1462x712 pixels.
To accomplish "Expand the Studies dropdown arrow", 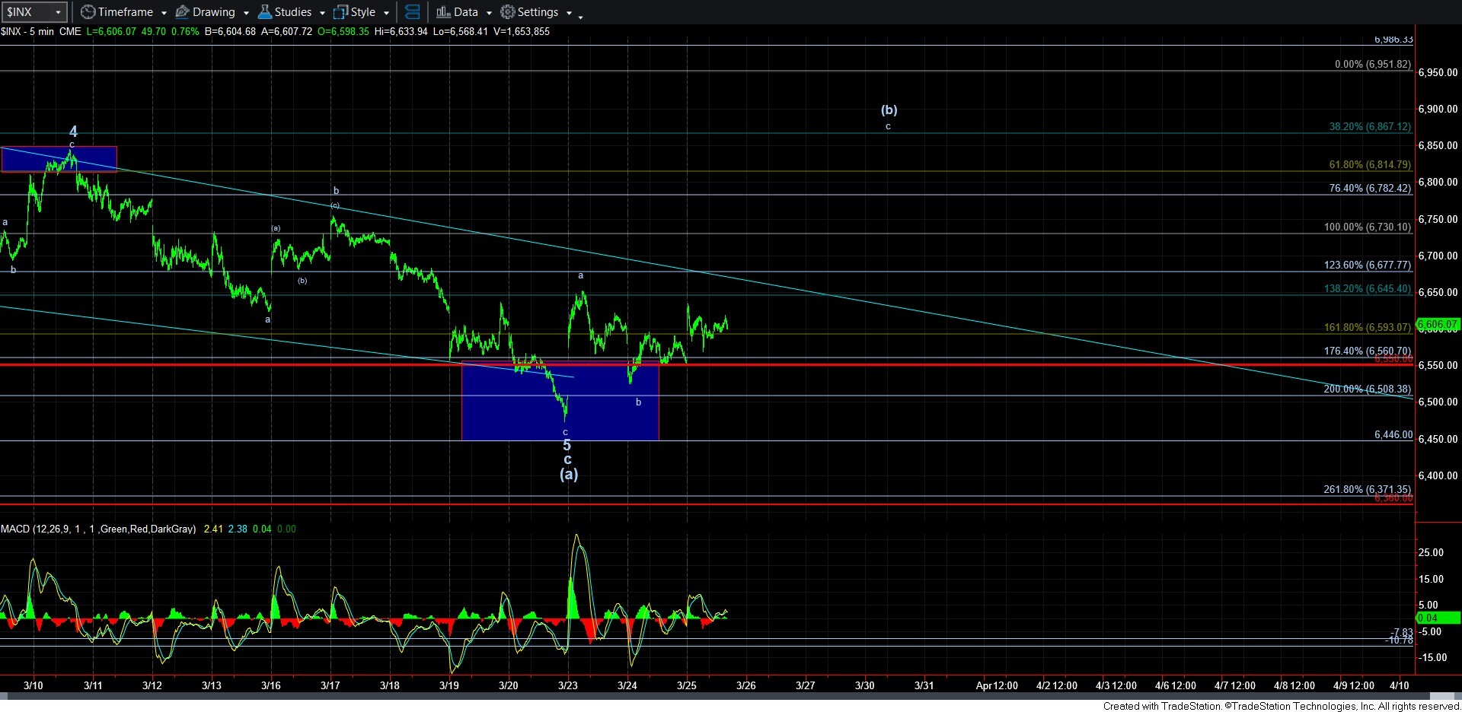I will 322,13.
